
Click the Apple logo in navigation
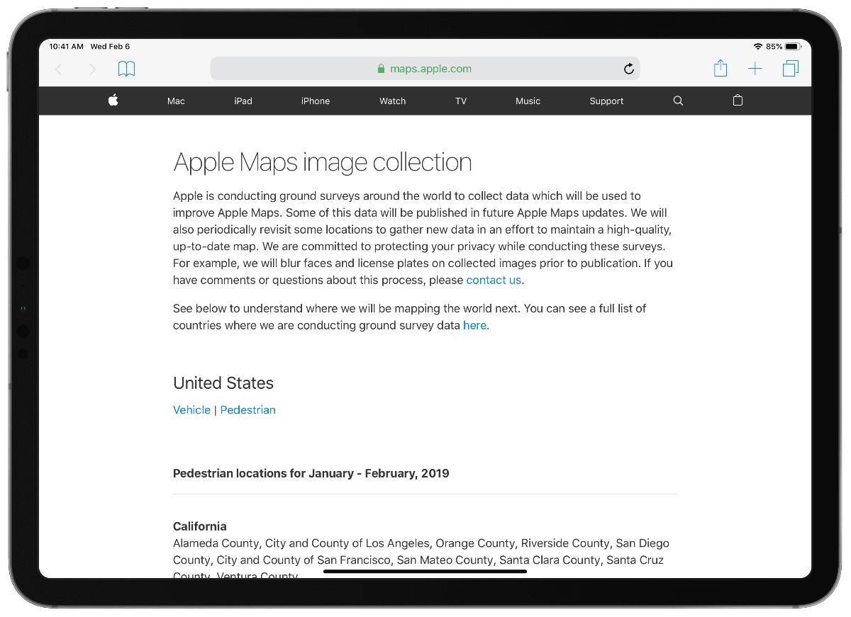113,101
